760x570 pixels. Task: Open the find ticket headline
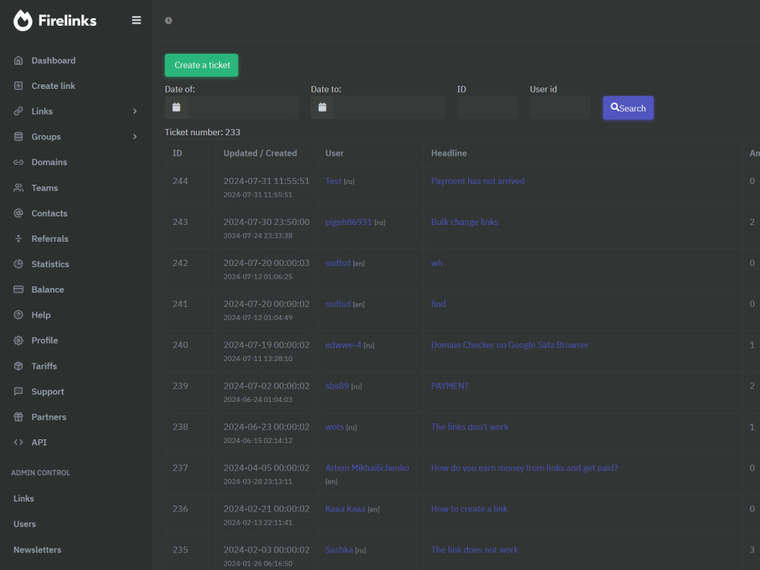coord(439,304)
